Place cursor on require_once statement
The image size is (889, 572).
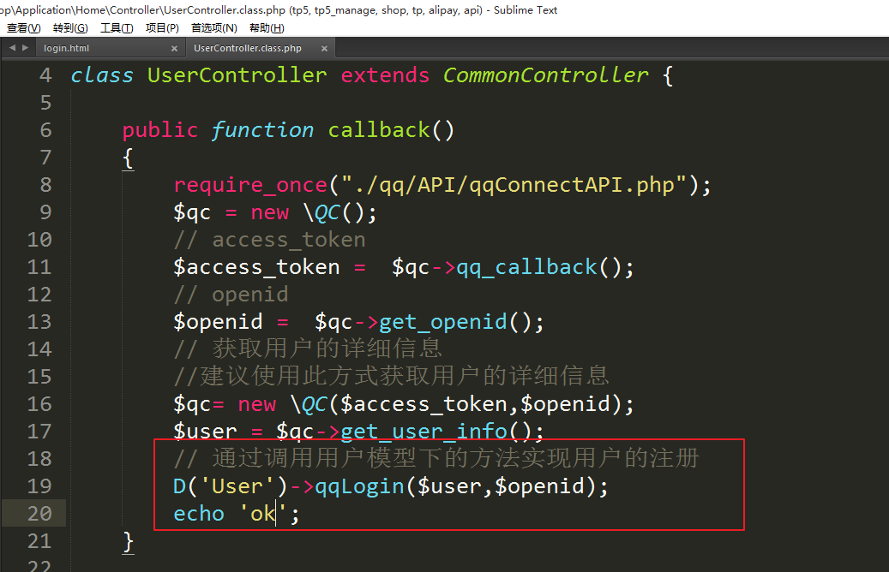pos(250,185)
